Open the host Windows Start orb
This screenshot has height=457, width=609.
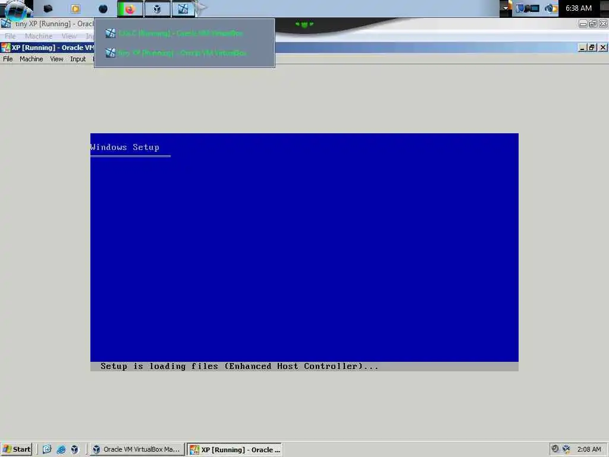(16, 10)
